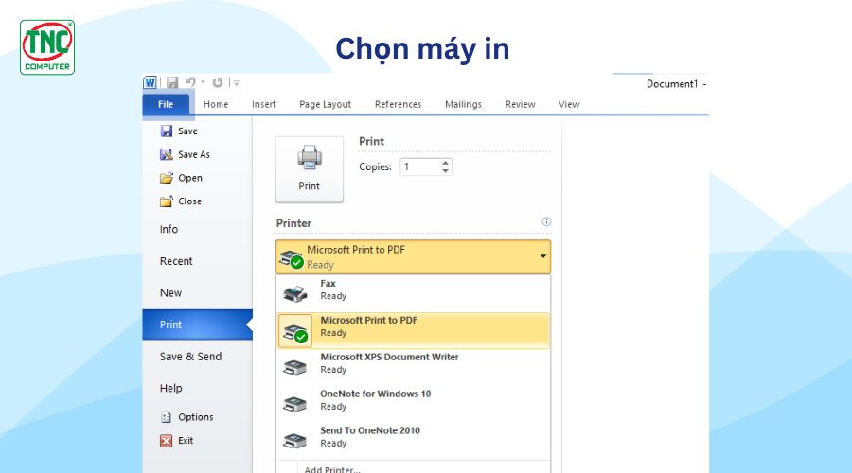Open Help in the Backstage sidebar
The image size is (852, 473).
click(170, 388)
